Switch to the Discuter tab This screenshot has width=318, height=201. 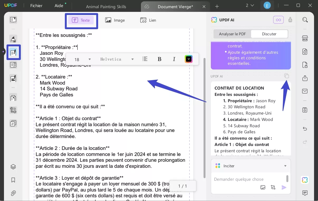tap(269, 34)
